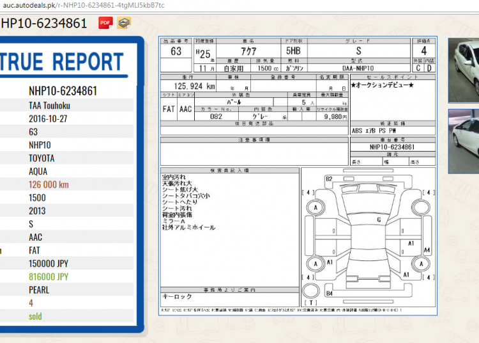The width and height of the screenshot is (479, 343).
Task: Click the car damage diagram
Action: [x=367, y=235]
